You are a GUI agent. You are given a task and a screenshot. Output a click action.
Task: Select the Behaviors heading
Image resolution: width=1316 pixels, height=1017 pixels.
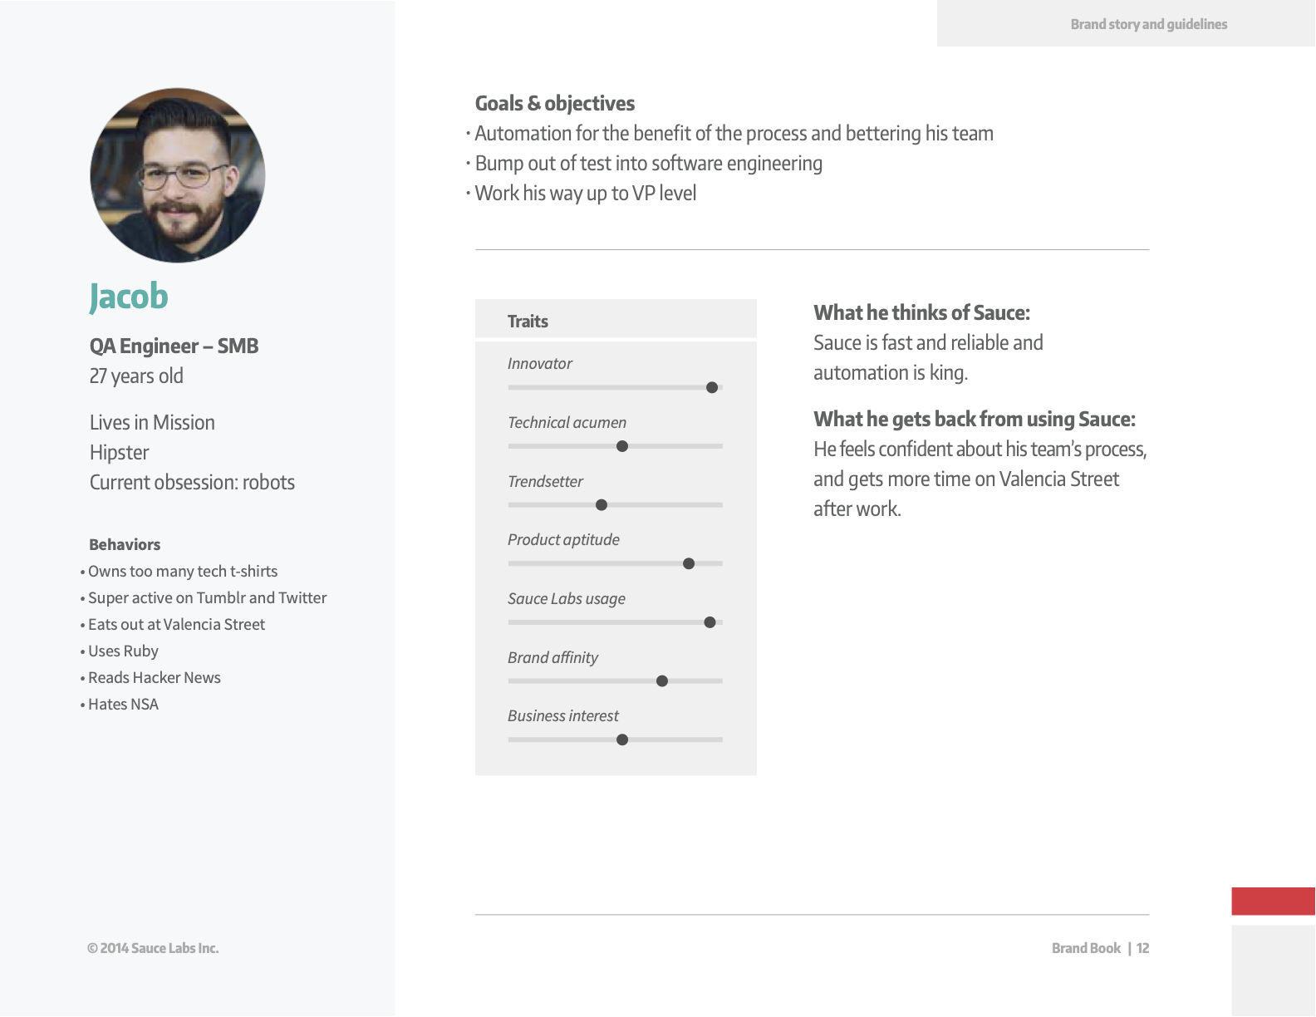click(x=125, y=544)
